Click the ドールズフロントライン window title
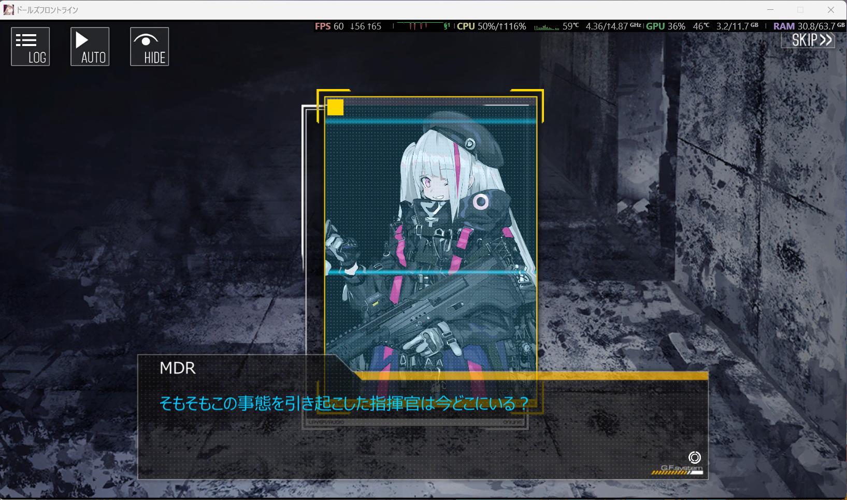The image size is (847, 500). click(x=48, y=10)
